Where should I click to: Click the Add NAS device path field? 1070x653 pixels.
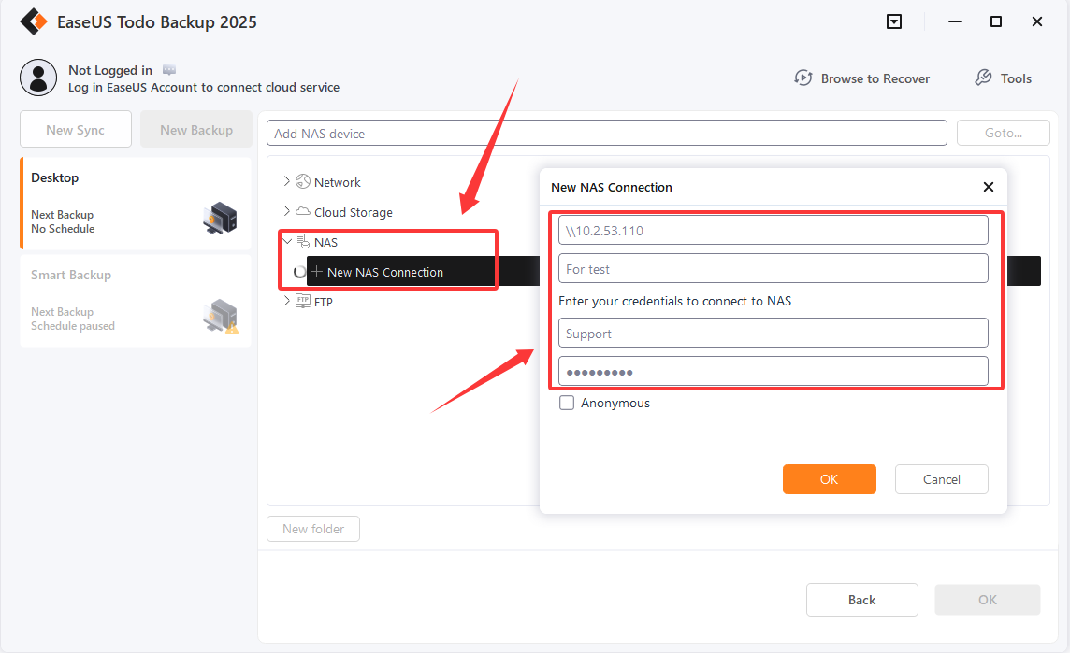(607, 133)
